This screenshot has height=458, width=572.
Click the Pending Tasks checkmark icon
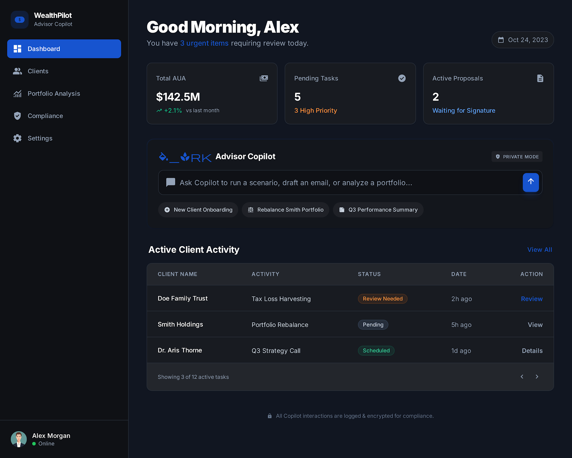coord(402,78)
